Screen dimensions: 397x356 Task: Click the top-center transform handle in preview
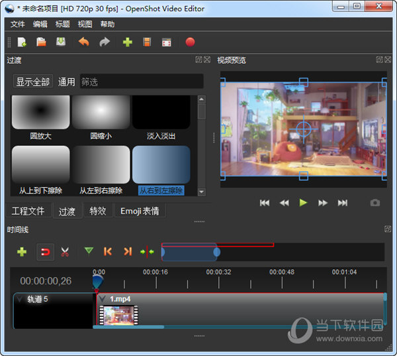304,82
